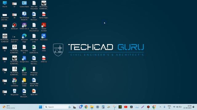Select the REVIT PPT PowerPoint file
This screenshot has height=110, width=197.
point(34,92)
